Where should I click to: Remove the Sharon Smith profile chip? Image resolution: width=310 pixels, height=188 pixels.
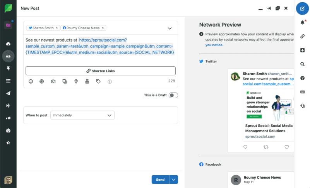pos(57,28)
